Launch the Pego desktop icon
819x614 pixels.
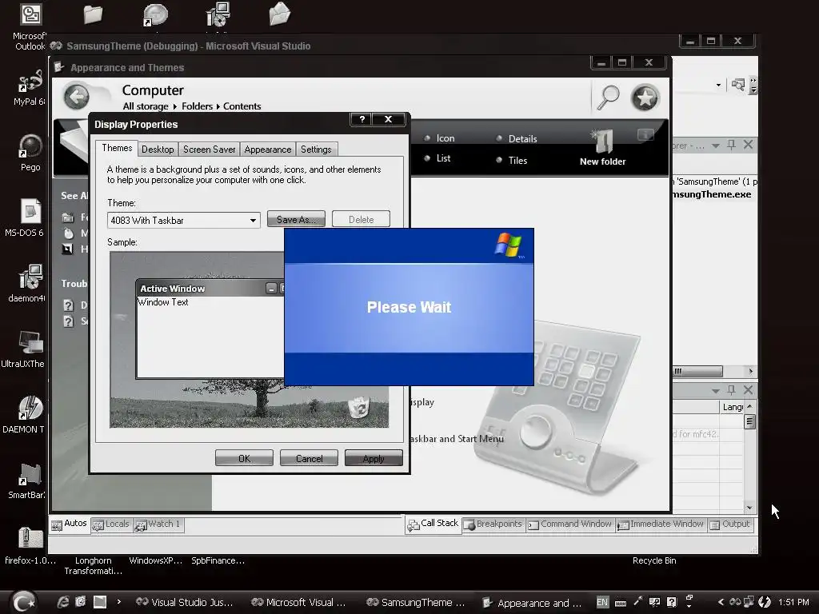[x=30, y=153]
